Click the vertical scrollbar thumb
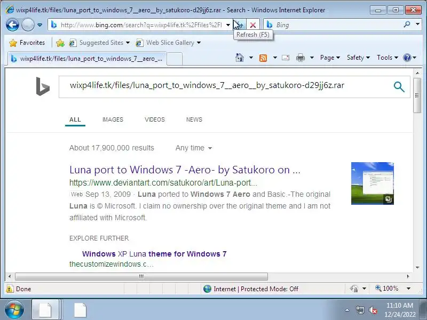This screenshot has width=427, height=320. click(417, 95)
